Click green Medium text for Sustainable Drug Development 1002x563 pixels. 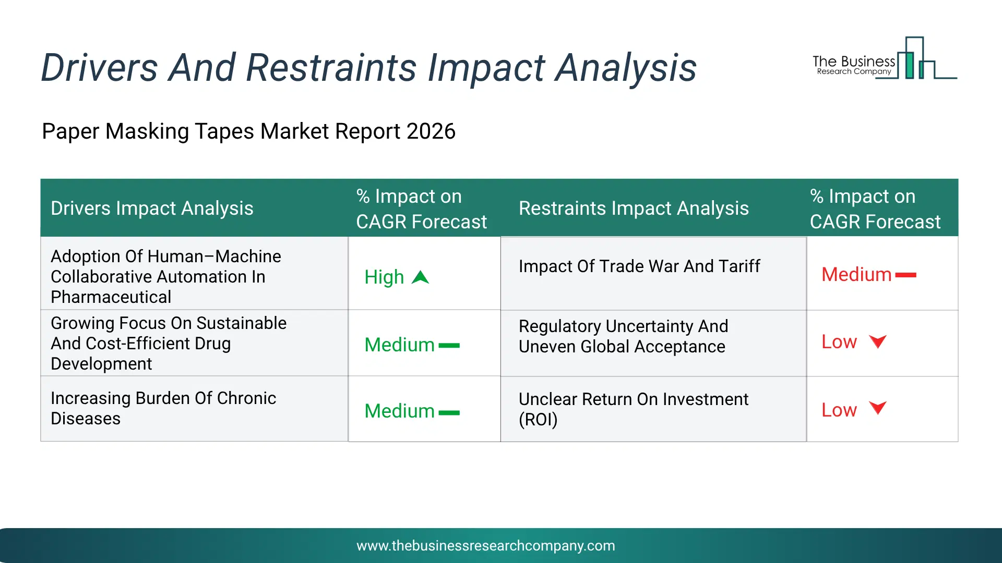399,345
